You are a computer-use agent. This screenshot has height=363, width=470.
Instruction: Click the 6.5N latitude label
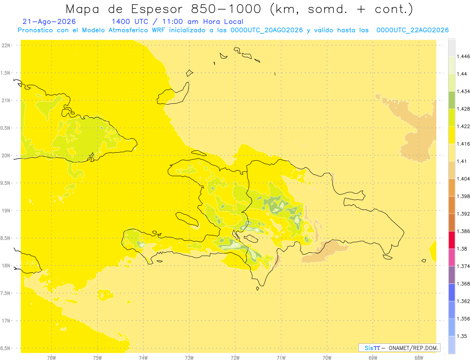click(x=6, y=348)
